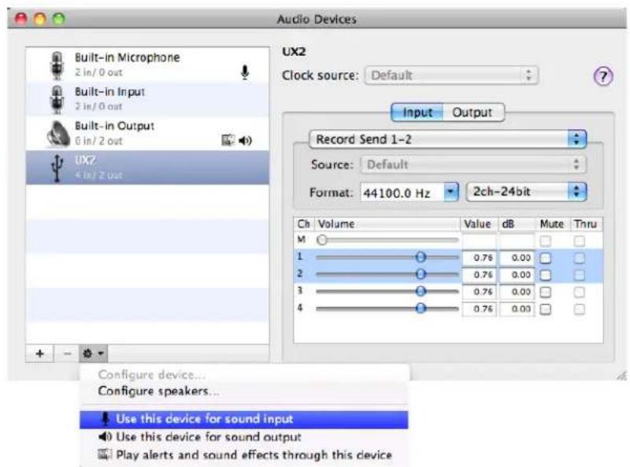The width and height of the screenshot is (630, 467).
Task: Open the Audio Devices help button
Action: [x=603, y=76]
